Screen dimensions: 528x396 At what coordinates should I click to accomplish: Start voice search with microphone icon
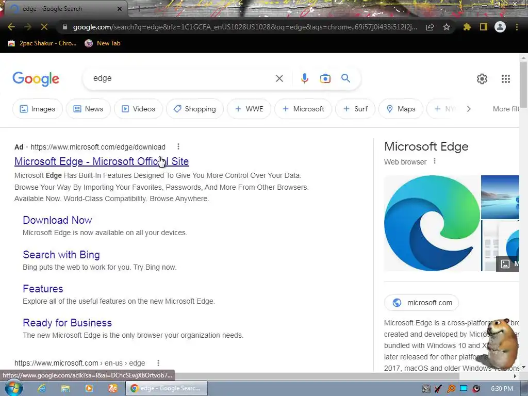pos(304,78)
